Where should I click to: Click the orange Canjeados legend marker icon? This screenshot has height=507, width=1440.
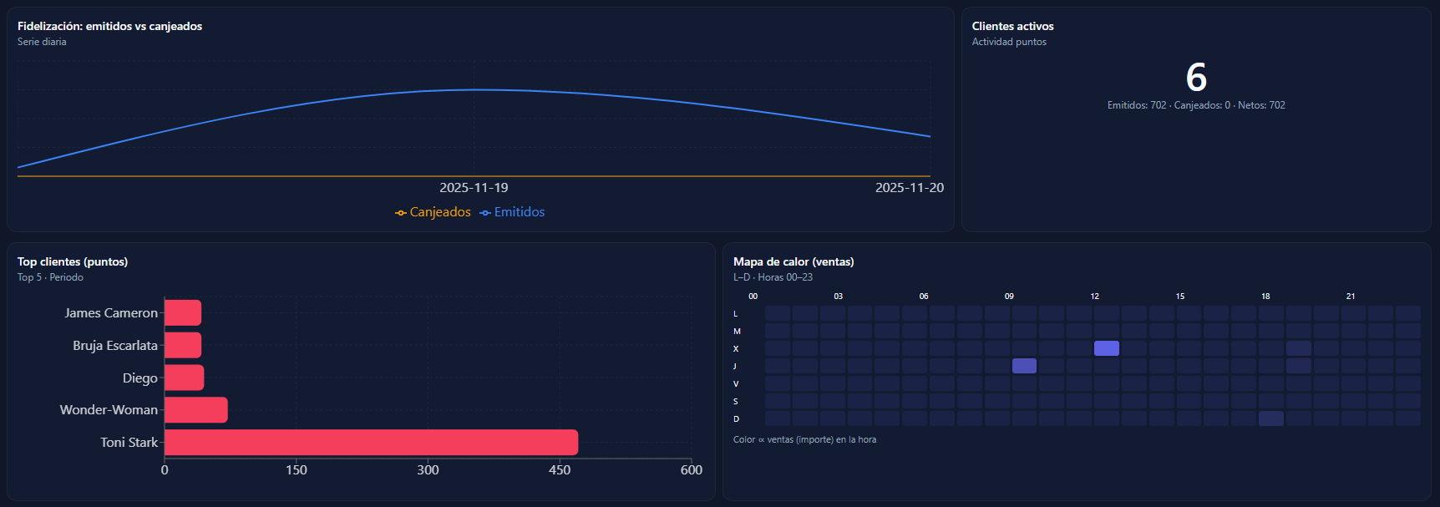coord(401,213)
